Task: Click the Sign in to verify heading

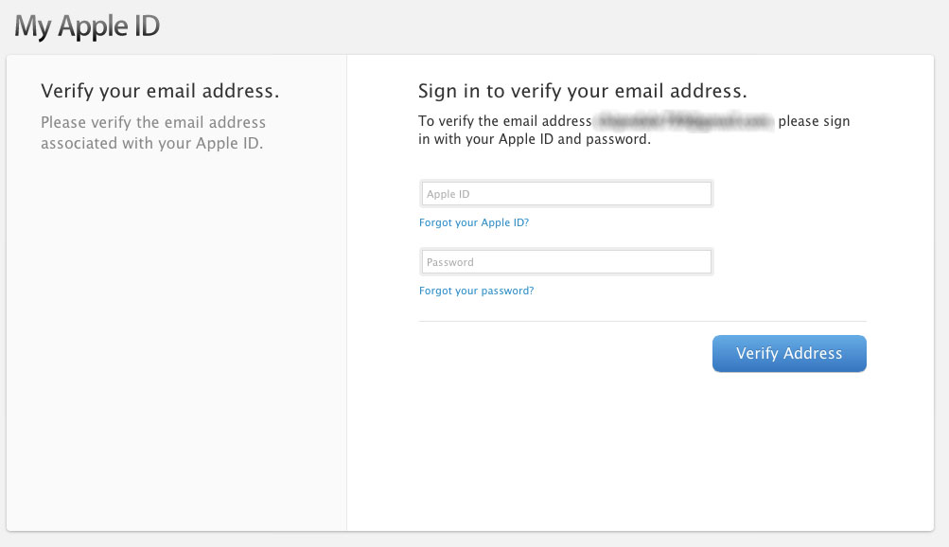Action: point(582,92)
